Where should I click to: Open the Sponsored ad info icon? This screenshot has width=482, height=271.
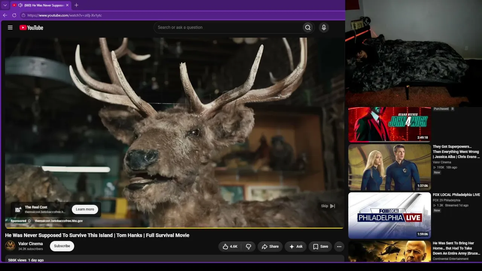pos(29,221)
